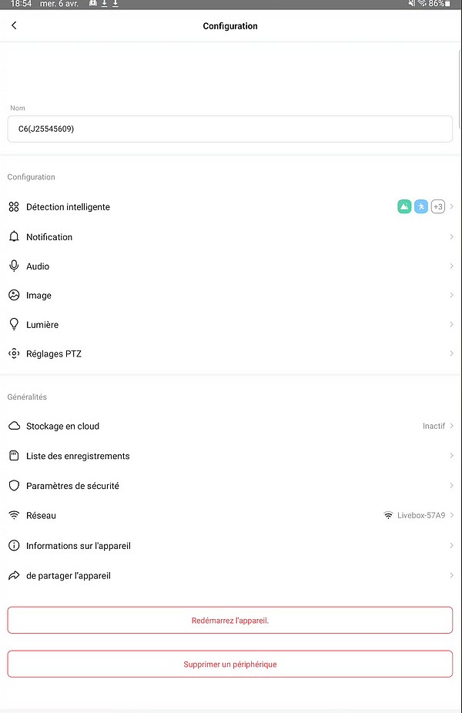Click the Nom field containing C6(J25545609)
The height and width of the screenshot is (713, 462).
click(x=230, y=129)
